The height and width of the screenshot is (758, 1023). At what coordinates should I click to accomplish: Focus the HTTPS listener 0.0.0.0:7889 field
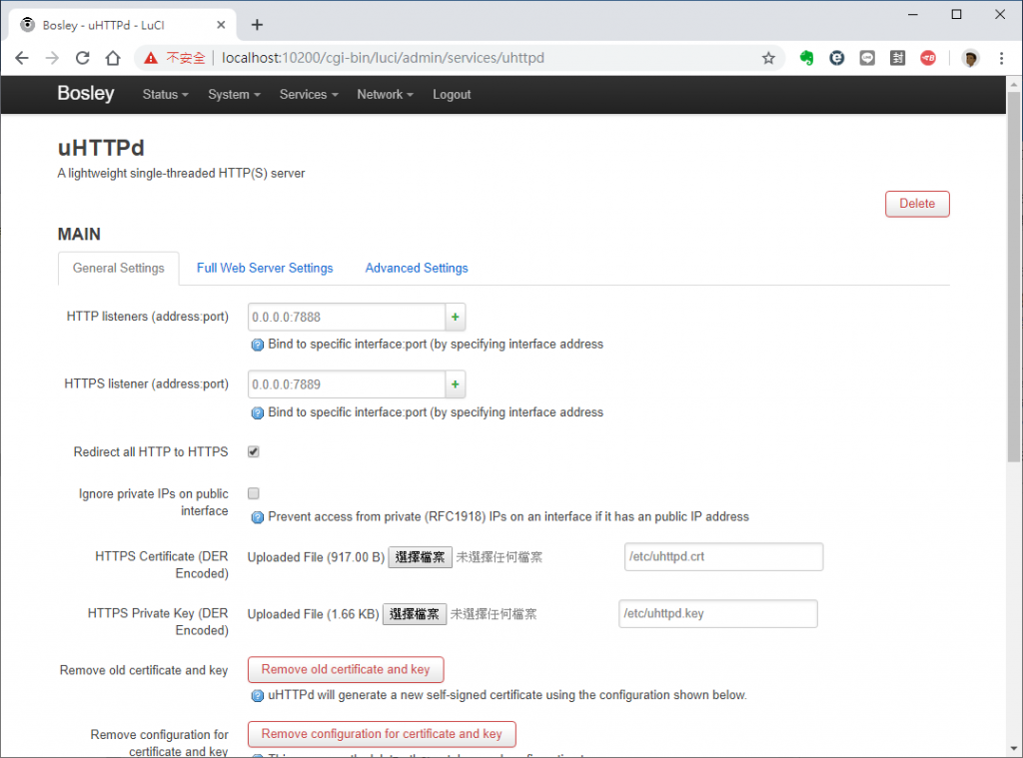(347, 384)
